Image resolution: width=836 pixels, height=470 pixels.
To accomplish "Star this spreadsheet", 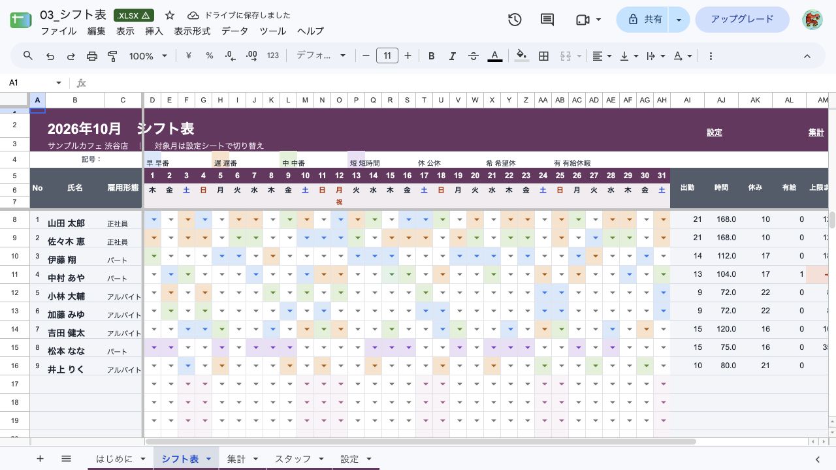I will (170, 15).
